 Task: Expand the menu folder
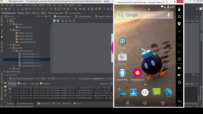point(10,45)
